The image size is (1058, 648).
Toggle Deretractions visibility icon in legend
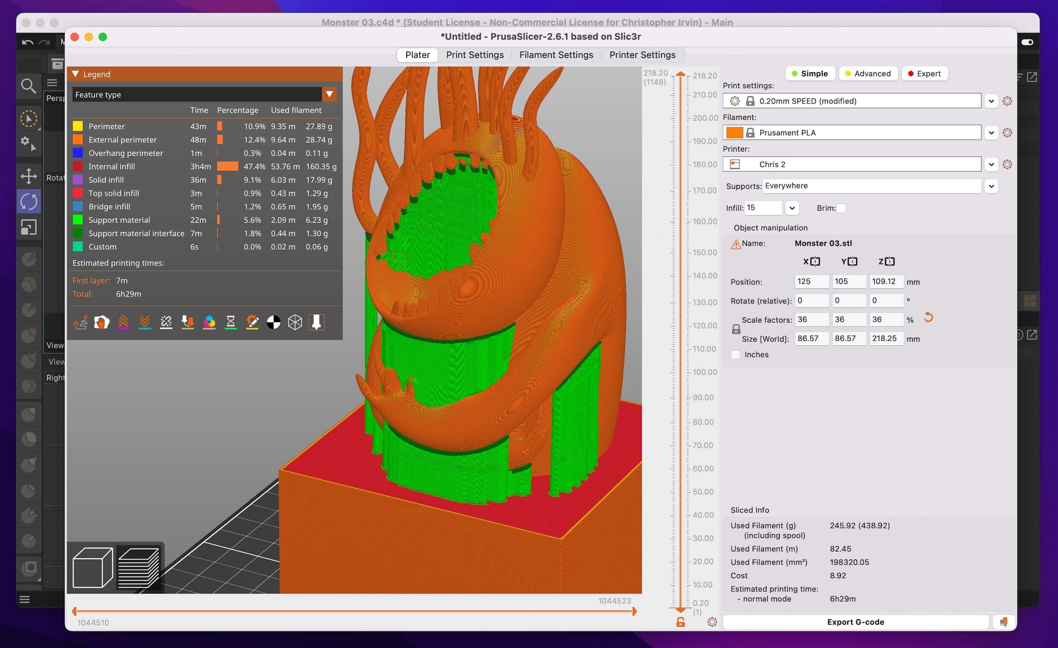pos(145,322)
